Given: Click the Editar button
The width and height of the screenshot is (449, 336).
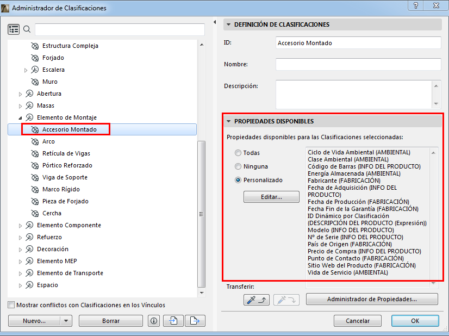Looking at the screenshot, I should (271, 197).
